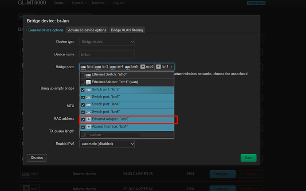Click the eth1 wan adapter icon in list
The width and height of the screenshot is (306, 191).
click(88, 82)
